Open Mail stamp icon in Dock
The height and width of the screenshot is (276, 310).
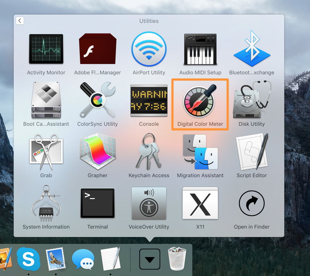[x=55, y=259]
